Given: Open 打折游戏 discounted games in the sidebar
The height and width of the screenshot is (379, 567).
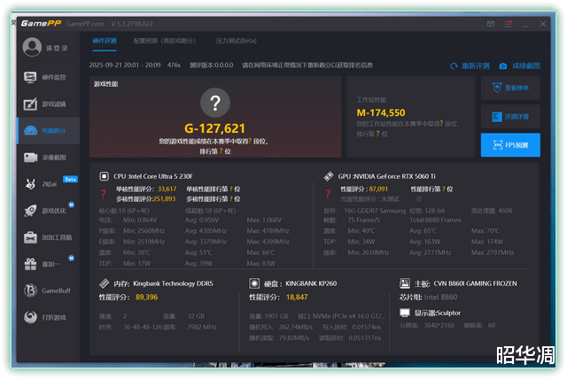Looking at the screenshot, I should tap(48, 317).
